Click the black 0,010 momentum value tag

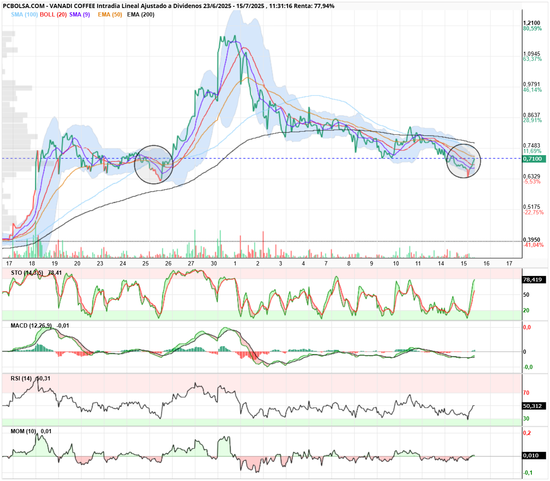[x=534, y=456]
